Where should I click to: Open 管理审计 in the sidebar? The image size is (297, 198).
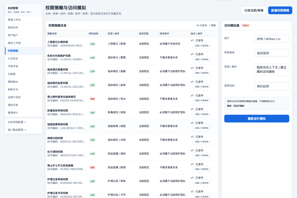tap(24, 113)
